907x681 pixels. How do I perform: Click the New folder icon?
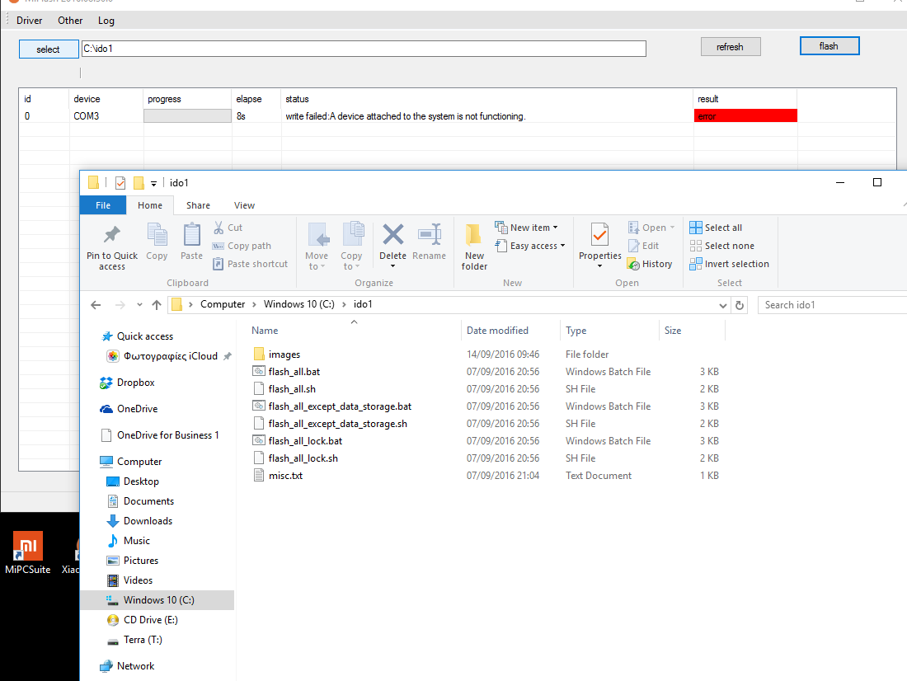click(x=474, y=236)
